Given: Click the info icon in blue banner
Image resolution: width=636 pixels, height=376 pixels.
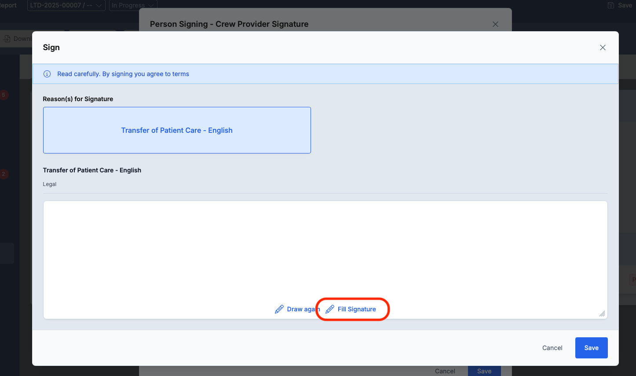Looking at the screenshot, I should point(47,74).
